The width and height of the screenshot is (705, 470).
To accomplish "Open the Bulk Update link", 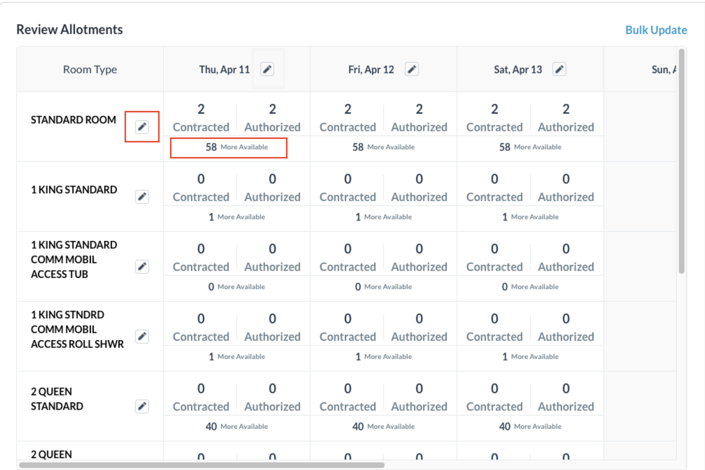I will (656, 30).
